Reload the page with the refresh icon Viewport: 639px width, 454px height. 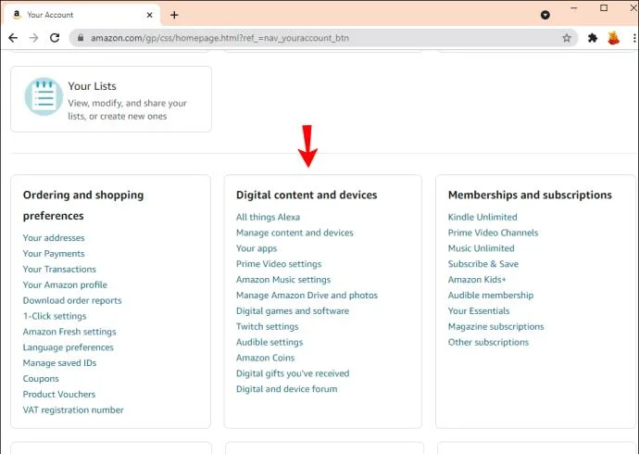tap(55, 38)
